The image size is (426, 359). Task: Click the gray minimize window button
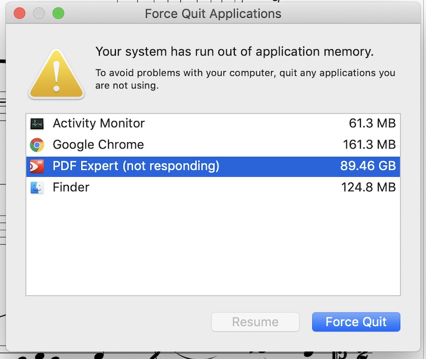(x=39, y=13)
